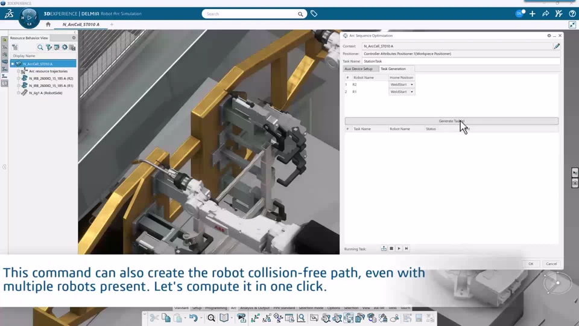Stop the running task
This screenshot has width=579, height=326.
tap(391, 249)
